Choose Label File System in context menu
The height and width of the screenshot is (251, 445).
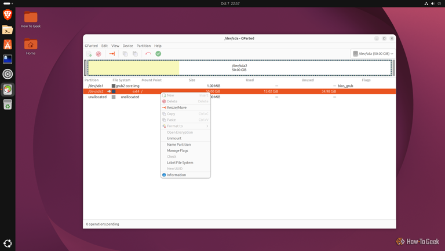pos(185,163)
